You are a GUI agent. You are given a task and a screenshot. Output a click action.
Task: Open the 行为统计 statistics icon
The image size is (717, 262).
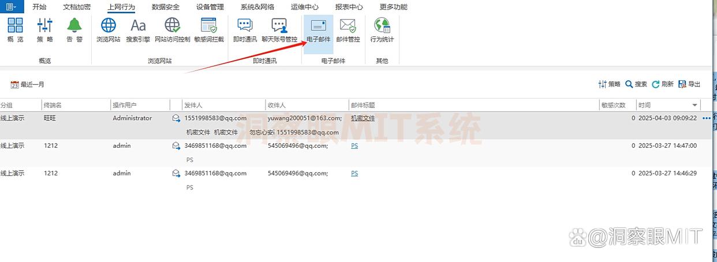[x=382, y=29]
